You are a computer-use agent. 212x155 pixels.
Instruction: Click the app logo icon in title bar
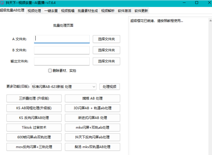[x=2, y=3]
